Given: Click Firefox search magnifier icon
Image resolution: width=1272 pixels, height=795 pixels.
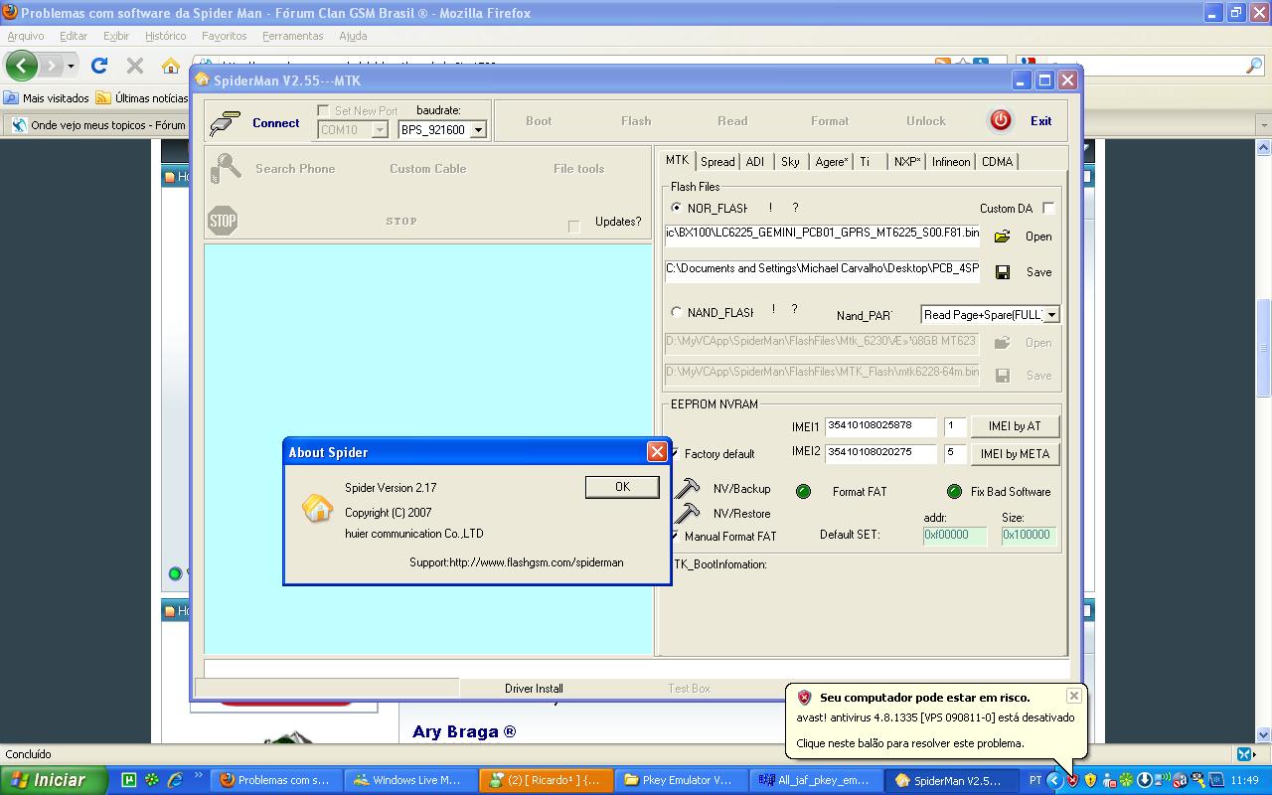Looking at the screenshot, I should (1254, 66).
